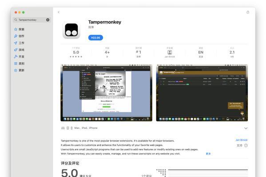Open the 工作 (Work) sidebar section
This screenshot has height=177, width=266.
pyautogui.click(x=20, y=43)
